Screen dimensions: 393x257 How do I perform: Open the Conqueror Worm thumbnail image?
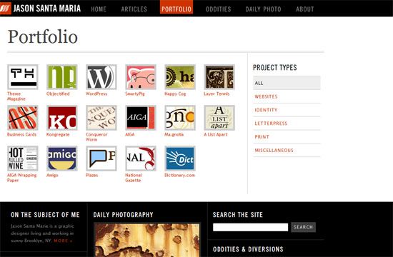[x=101, y=118]
